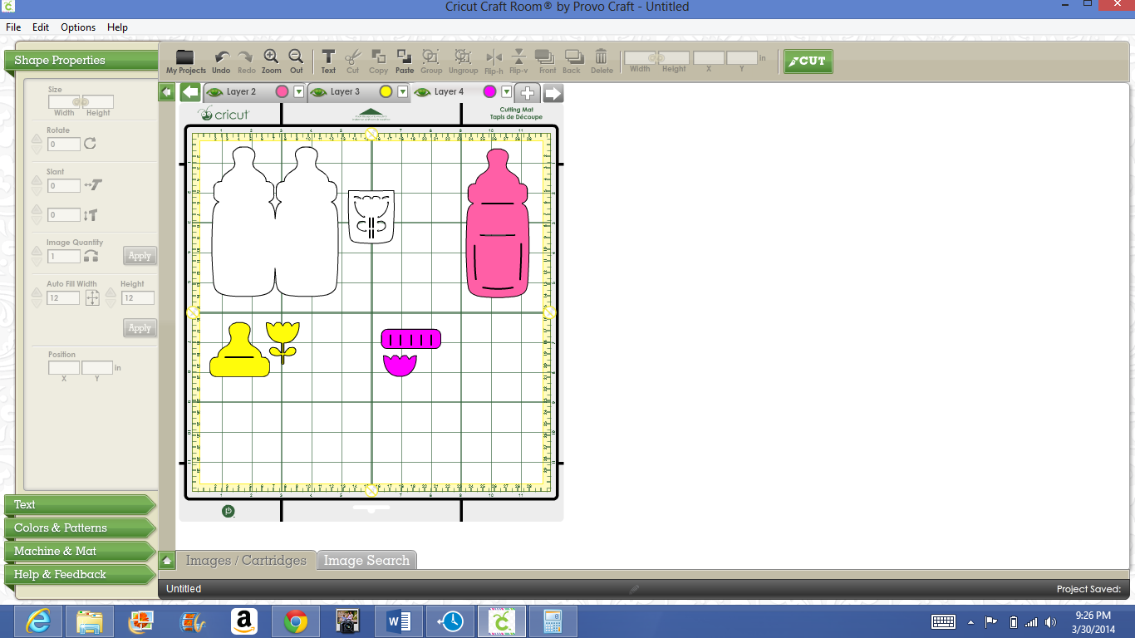
Task: Toggle Layer 3 visibility eye
Action: click(x=318, y=92)
